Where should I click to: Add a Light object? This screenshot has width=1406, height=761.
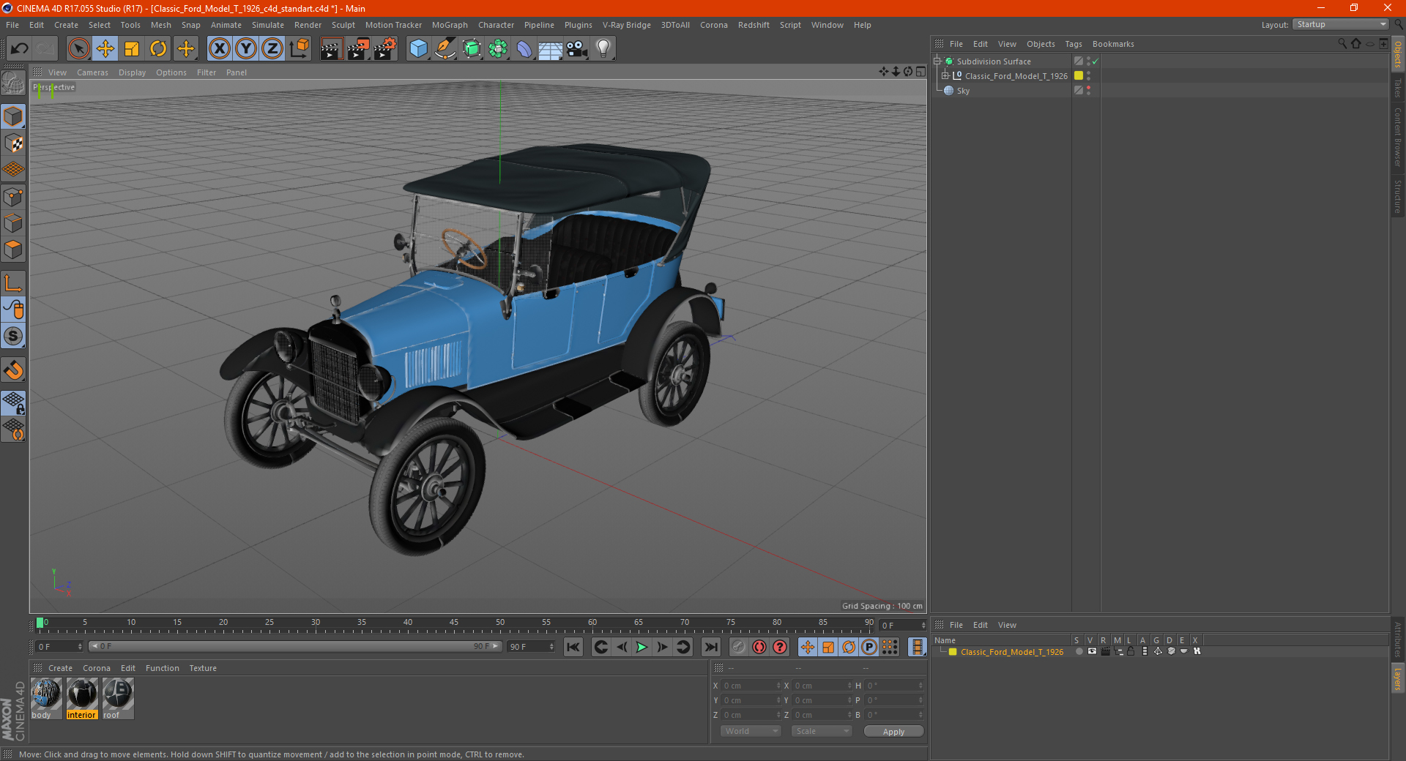603,49
